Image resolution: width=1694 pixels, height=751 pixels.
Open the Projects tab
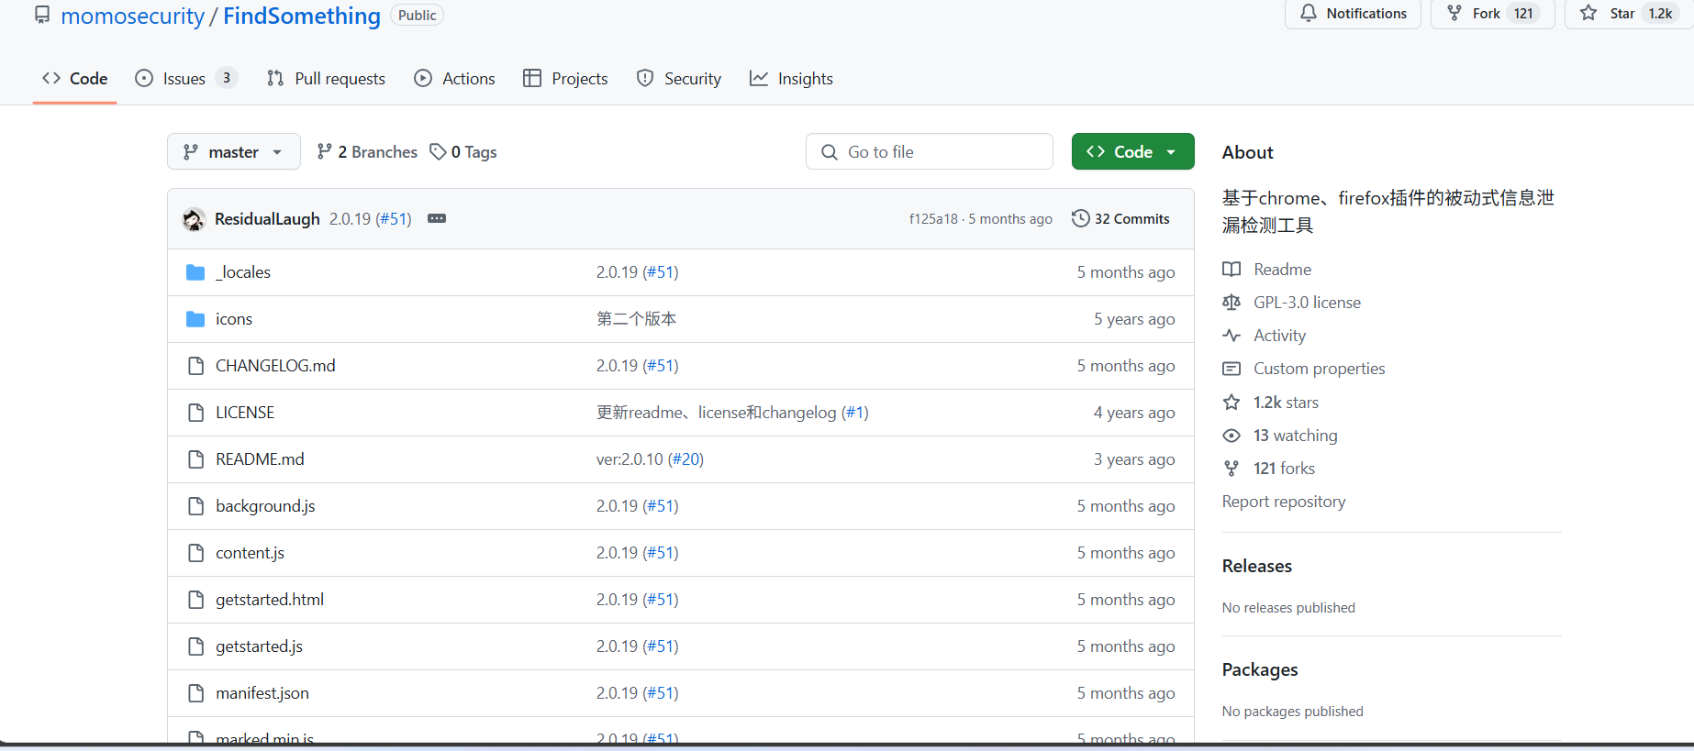[x=565, y=79]
